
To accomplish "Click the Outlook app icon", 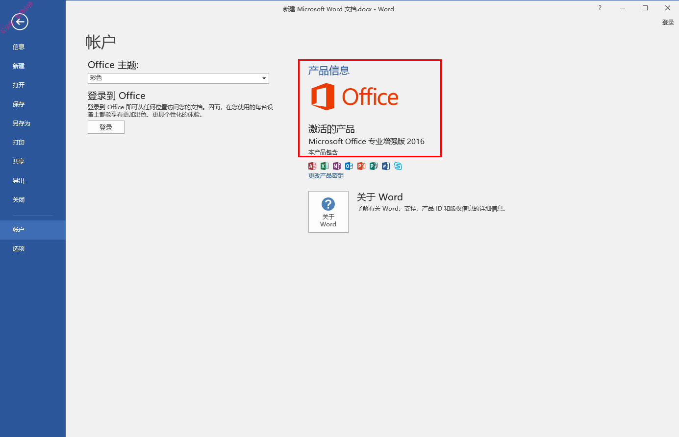I will click(x=349, y=166).
